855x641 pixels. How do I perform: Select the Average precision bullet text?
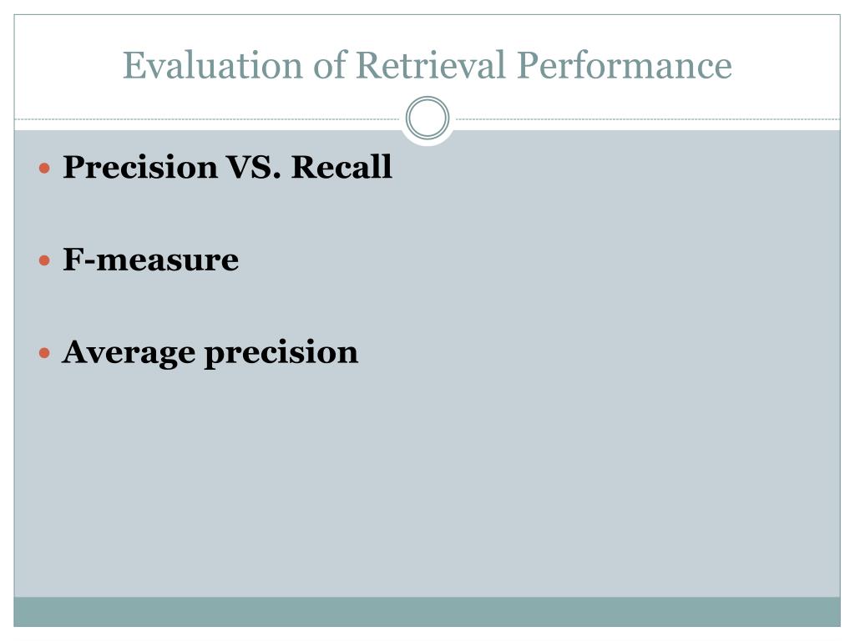(210, 353)
